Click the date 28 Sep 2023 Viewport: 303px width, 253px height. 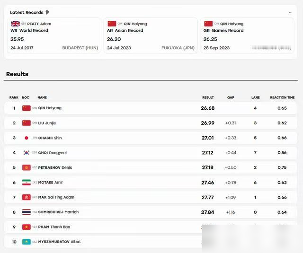pos(216,48)
